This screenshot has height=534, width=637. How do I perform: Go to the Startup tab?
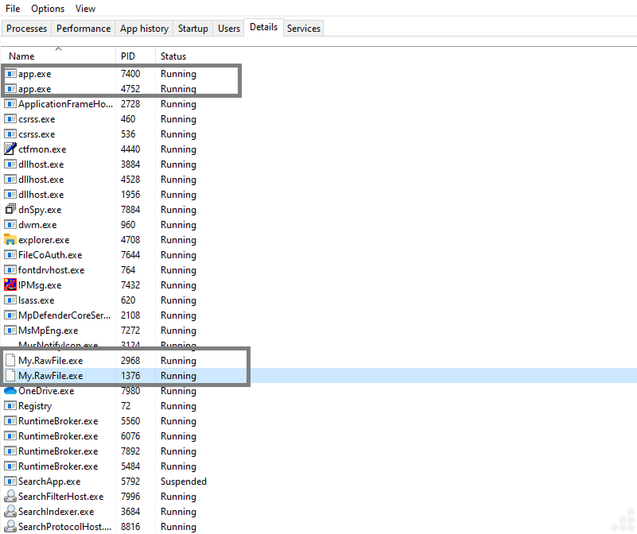click(193, 29)
